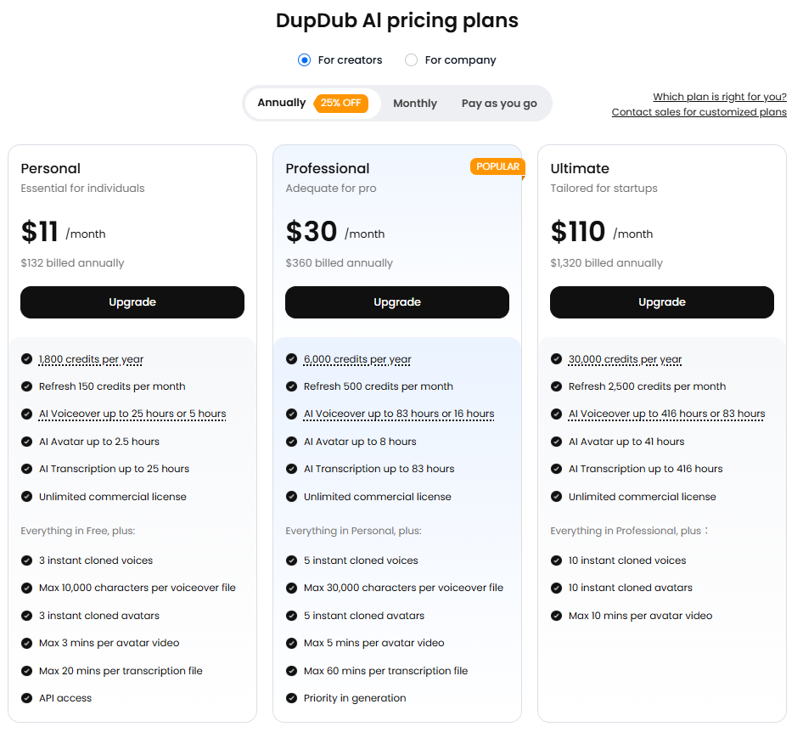Upgrade to the Ultimate plan

[x=661, y=302]
